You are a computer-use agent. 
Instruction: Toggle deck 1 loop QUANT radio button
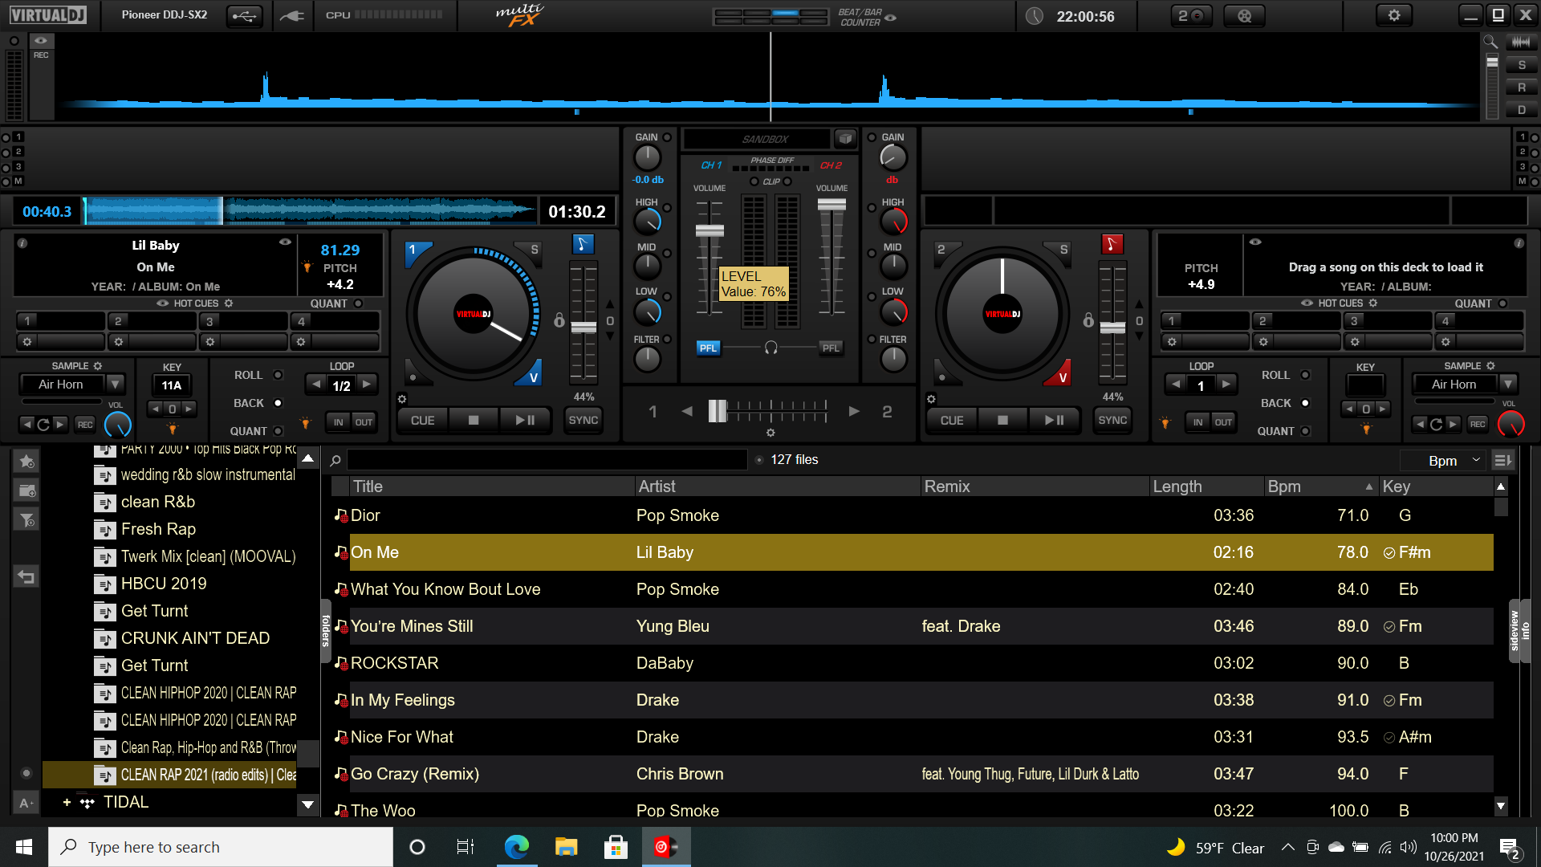click(x=278, y=431)
